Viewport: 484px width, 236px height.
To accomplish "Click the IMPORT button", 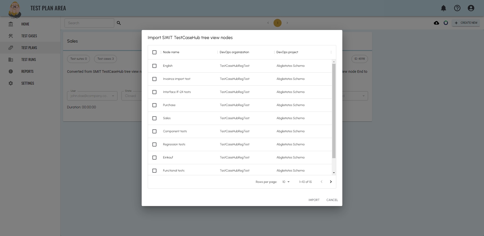I will 314,200.
